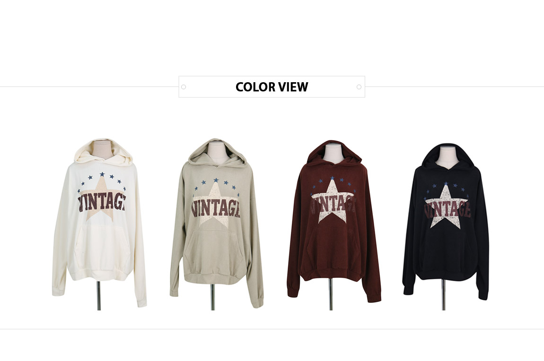Click the COLOR VIEW heading label

point(272,86)
